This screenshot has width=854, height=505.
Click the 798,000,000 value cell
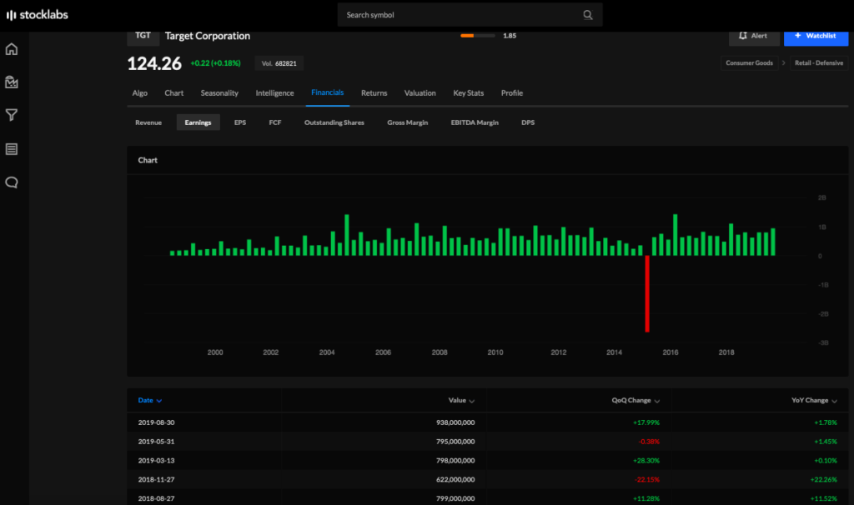455,461
